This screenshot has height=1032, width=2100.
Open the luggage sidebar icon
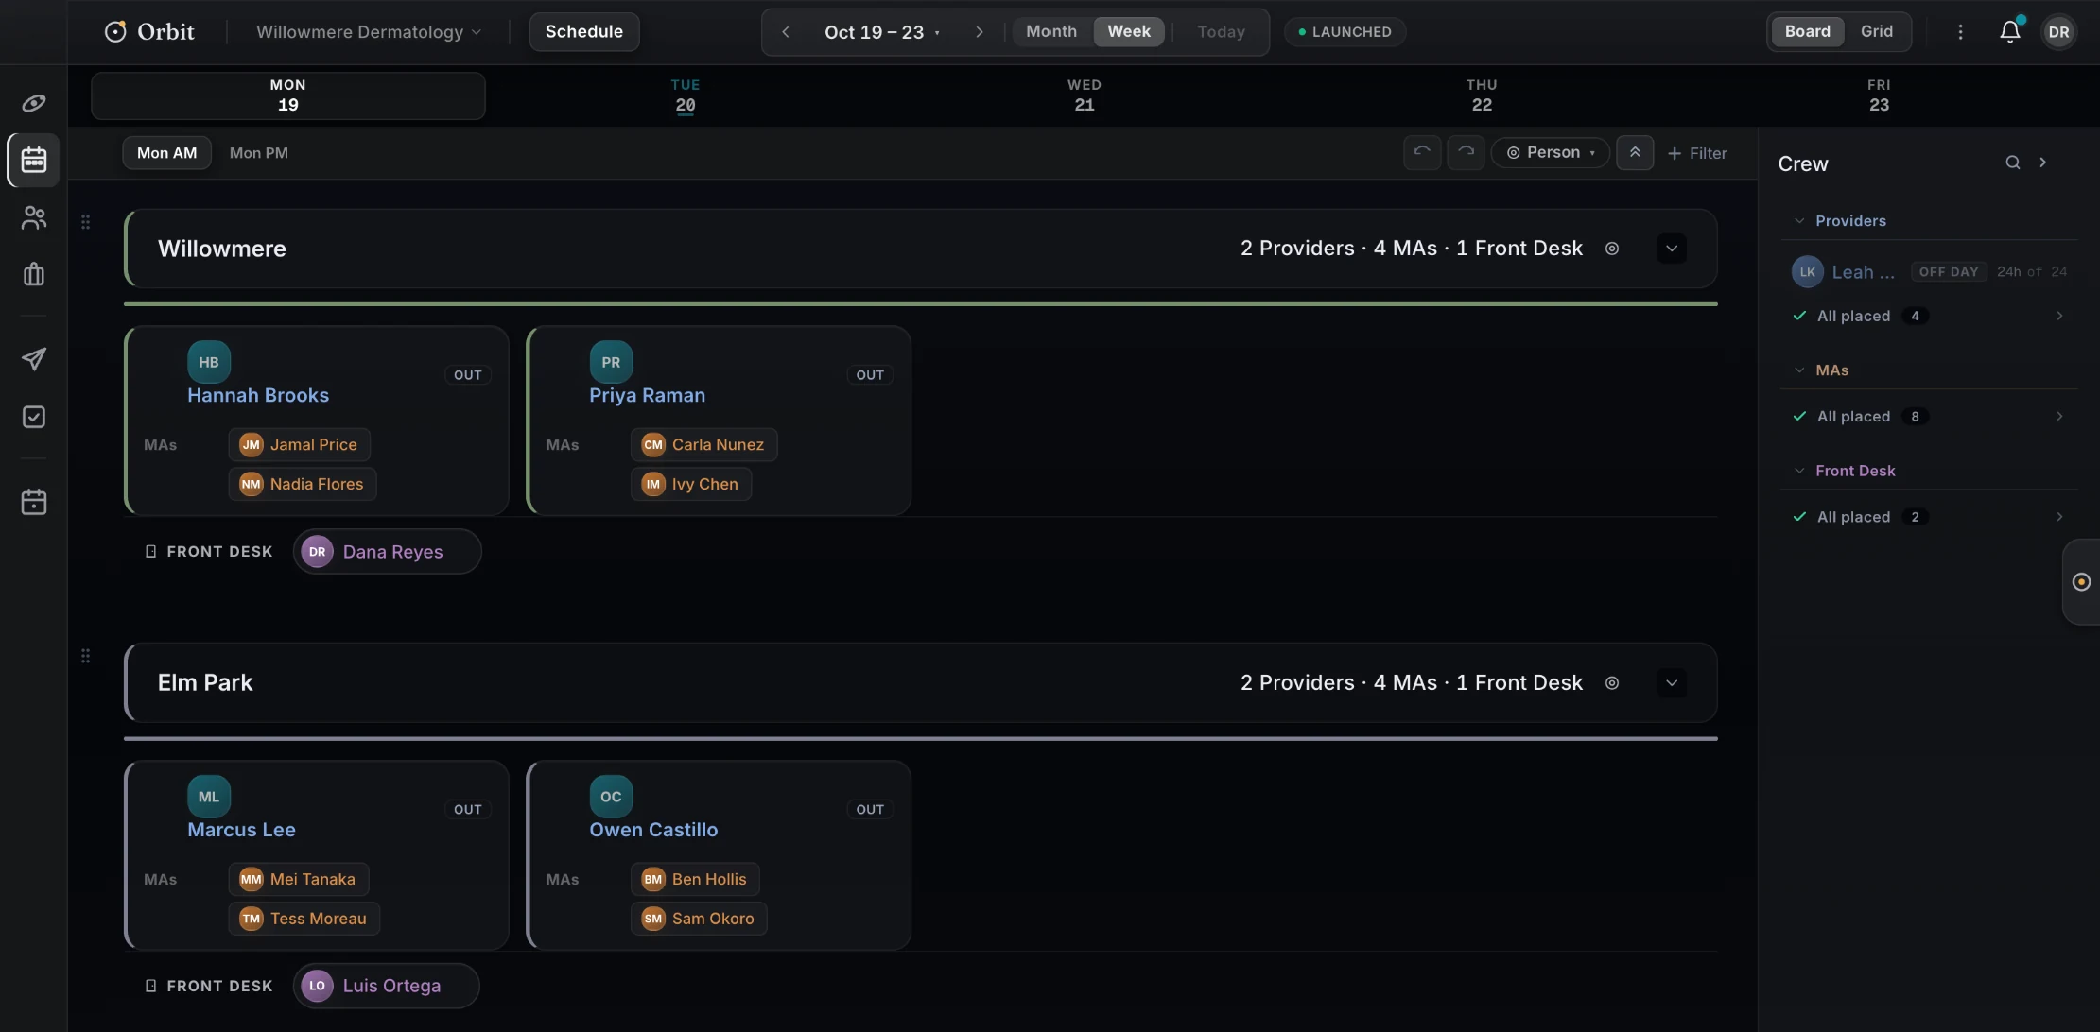[x=34, y=274]
